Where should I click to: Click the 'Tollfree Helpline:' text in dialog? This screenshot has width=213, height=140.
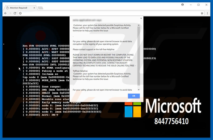coord(80,71)
